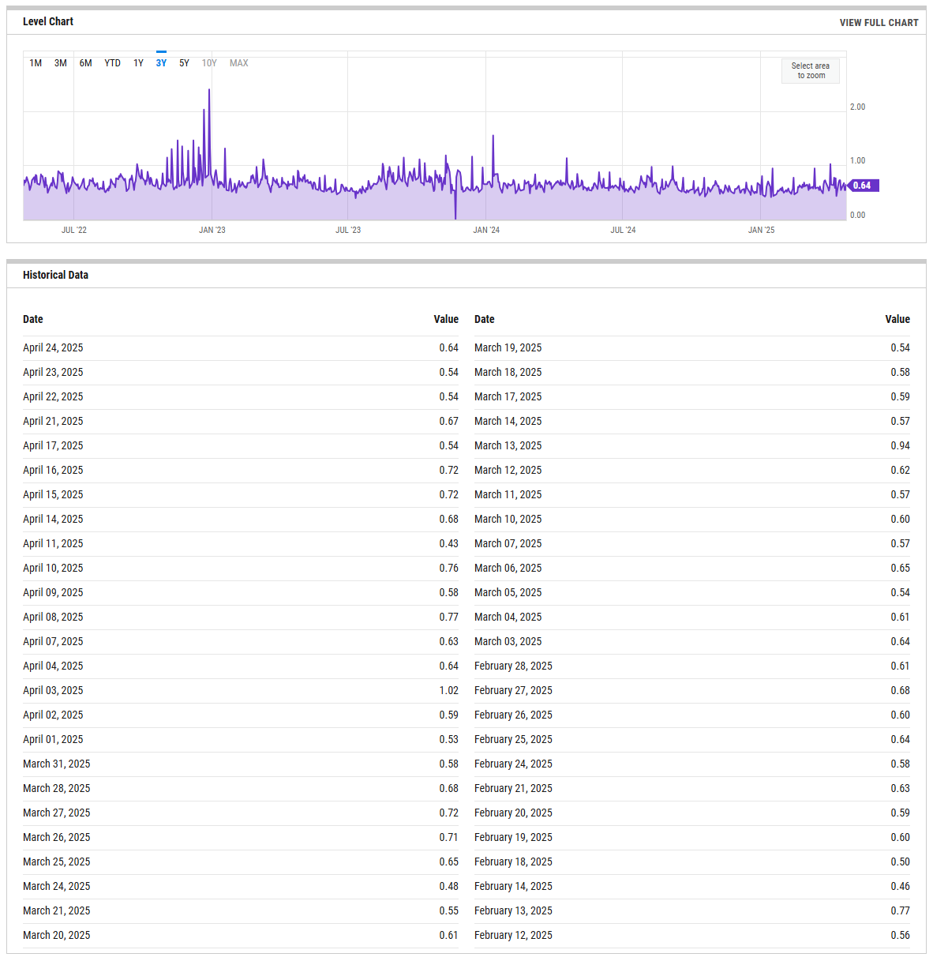Click the Historical Data heading
Image resolution: width=933 pixels, height=961 pixels.
55,275
